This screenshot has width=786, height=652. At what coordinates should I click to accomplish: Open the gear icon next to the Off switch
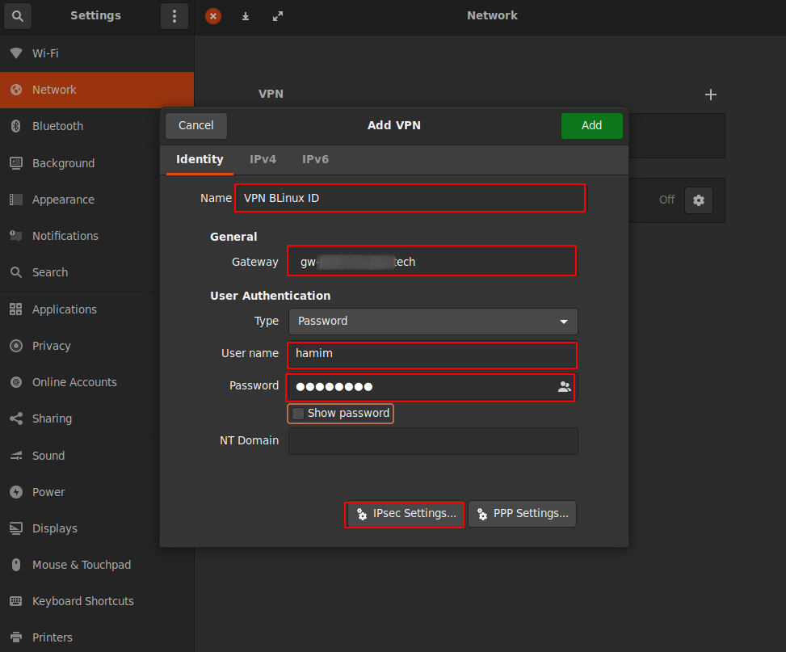click(x=698, y=200)
